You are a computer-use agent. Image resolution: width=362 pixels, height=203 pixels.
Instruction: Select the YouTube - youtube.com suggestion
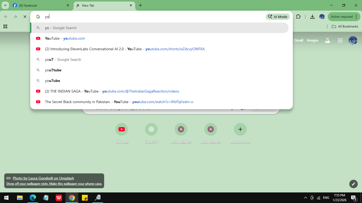(x=65, y=38)
